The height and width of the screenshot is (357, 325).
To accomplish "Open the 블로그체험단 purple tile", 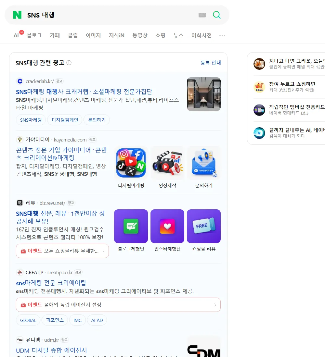I will [131, 226].
